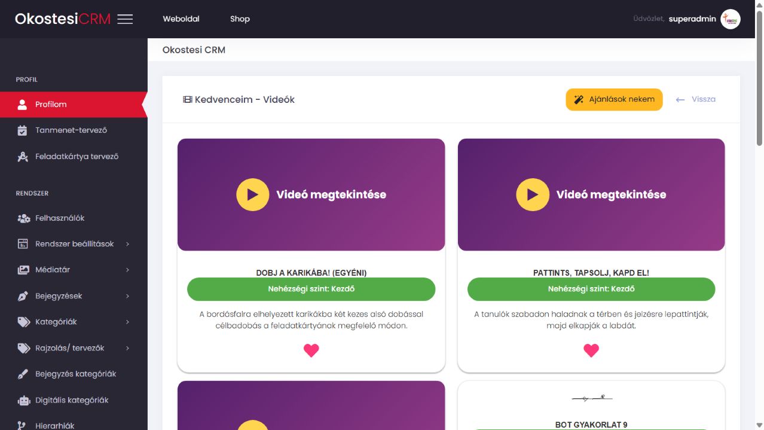Expand Rajzolás/ tervezők submenu arrow
The image size is (764, 430).
pyautogui.click(x=128, y=348)
